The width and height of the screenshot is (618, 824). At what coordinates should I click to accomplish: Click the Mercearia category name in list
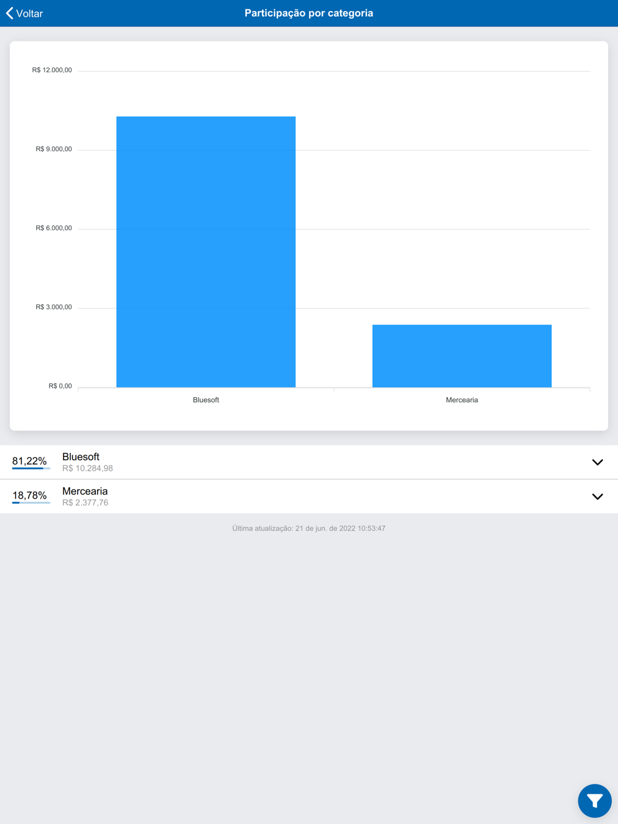point(85,491)
